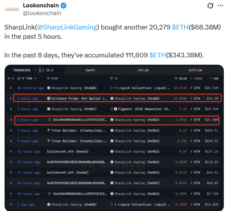Image resolution: width=228 pixels, height=211 pixels.
Task: Click the Lookonchain profile avatar
Action: tap(12, 9)
